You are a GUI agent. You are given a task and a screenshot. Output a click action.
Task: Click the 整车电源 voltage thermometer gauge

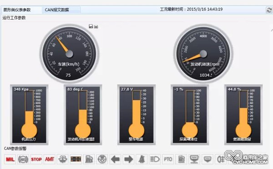[x=136, y=115]
